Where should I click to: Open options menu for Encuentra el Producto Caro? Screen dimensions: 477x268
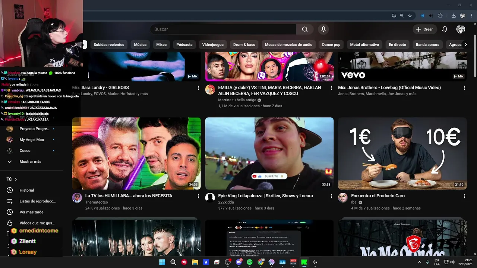coord(464,196)
